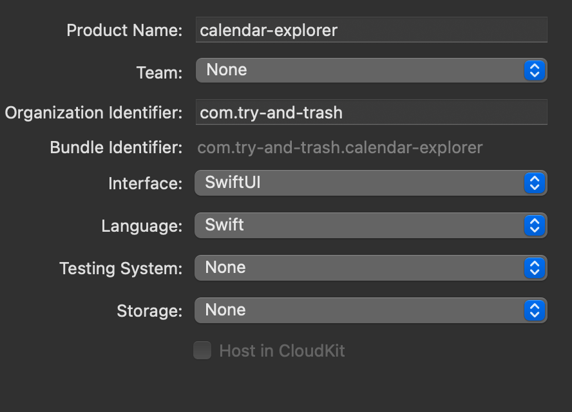Click the blue chevron icon beside Language

[x=535, y=225]
